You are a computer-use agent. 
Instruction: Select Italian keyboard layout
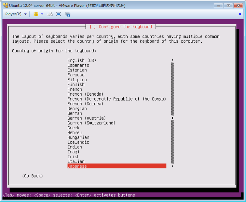76,162
